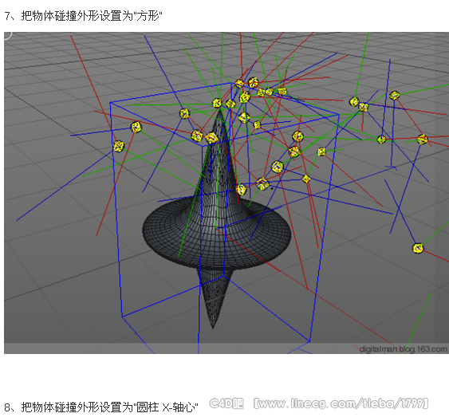This screenshot has height=417, width=449.
Task: Open the spinning top collision tutorial image
Action: tap(226, 193)
